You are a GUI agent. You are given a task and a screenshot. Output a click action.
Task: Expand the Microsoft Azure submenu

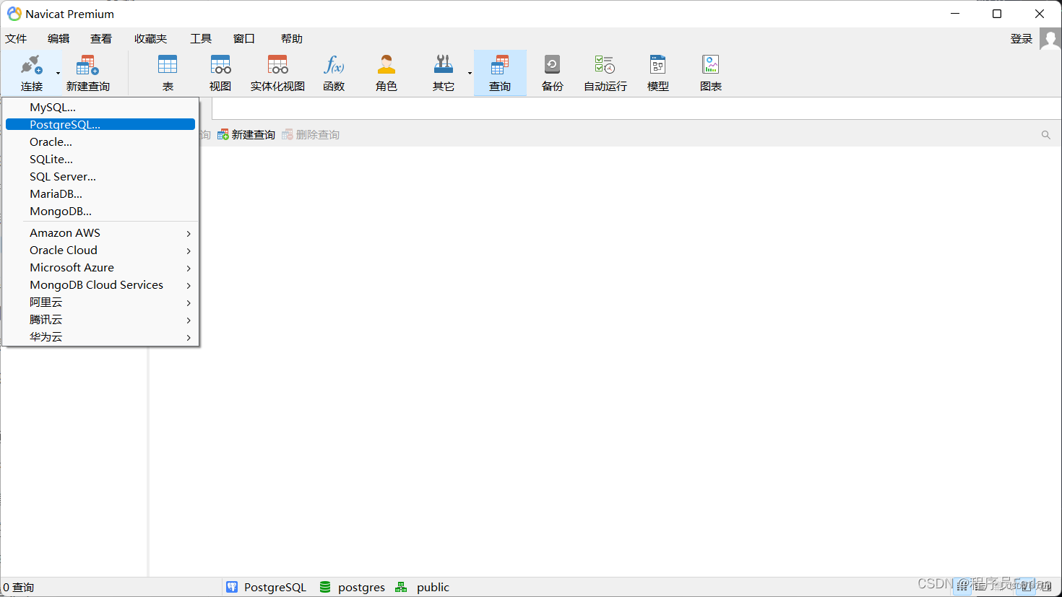tap(100, 267)
